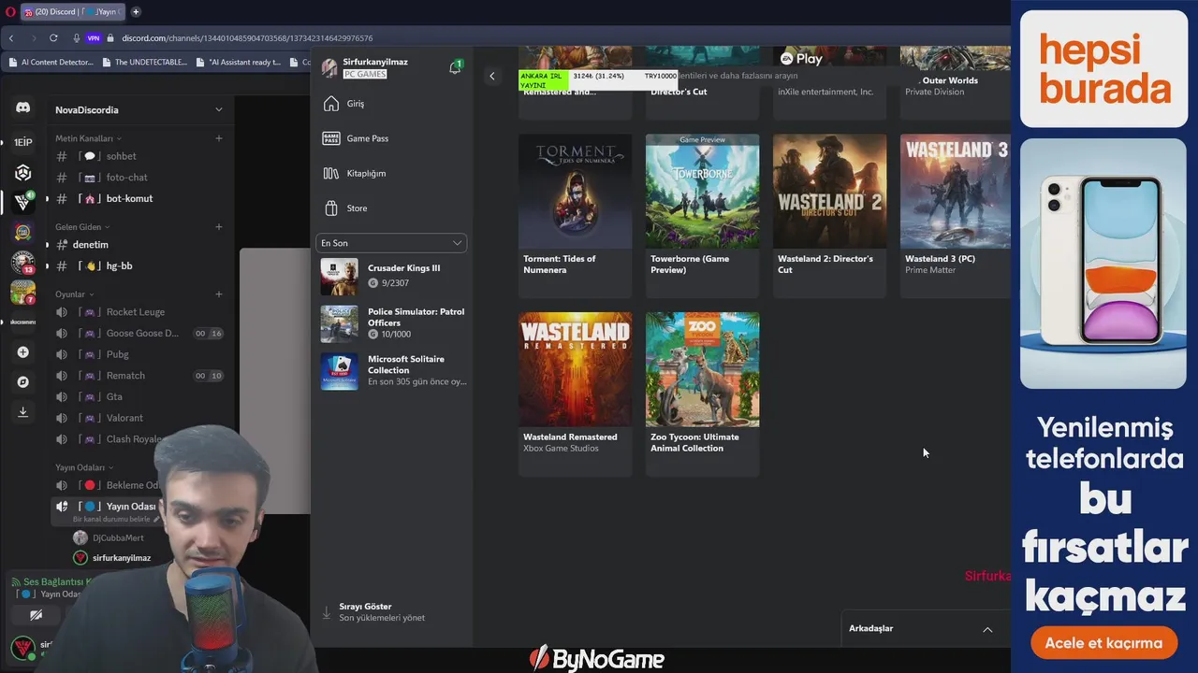Open Zoo Tycoon: Ultimate Animal Collection card
The image size is (1198, 673).
[703, 394]
